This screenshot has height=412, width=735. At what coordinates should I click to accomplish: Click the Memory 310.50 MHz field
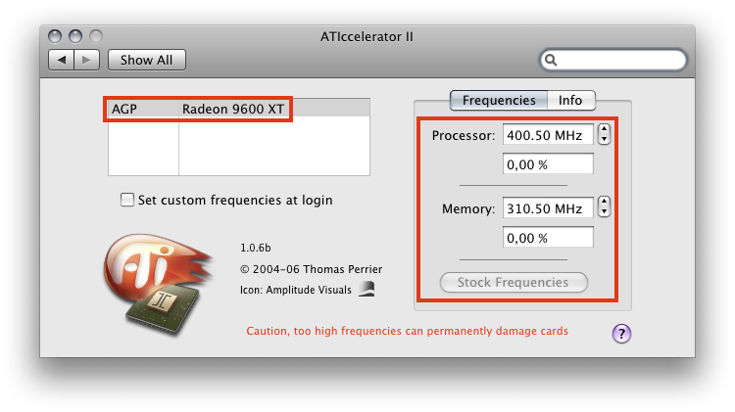[x=548, y=207]
